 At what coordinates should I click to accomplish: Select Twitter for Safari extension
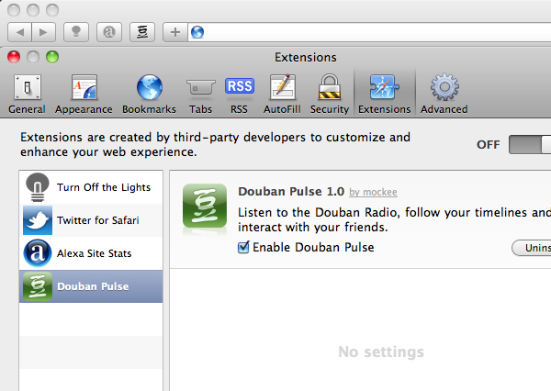coord(91,220)
